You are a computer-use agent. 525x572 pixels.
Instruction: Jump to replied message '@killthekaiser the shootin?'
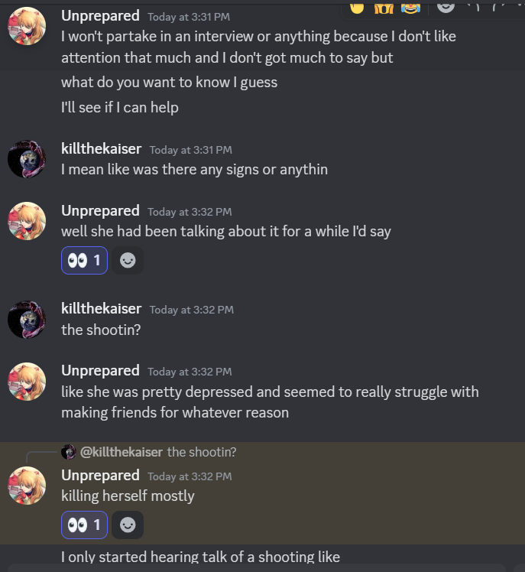(x=158, y=453)
